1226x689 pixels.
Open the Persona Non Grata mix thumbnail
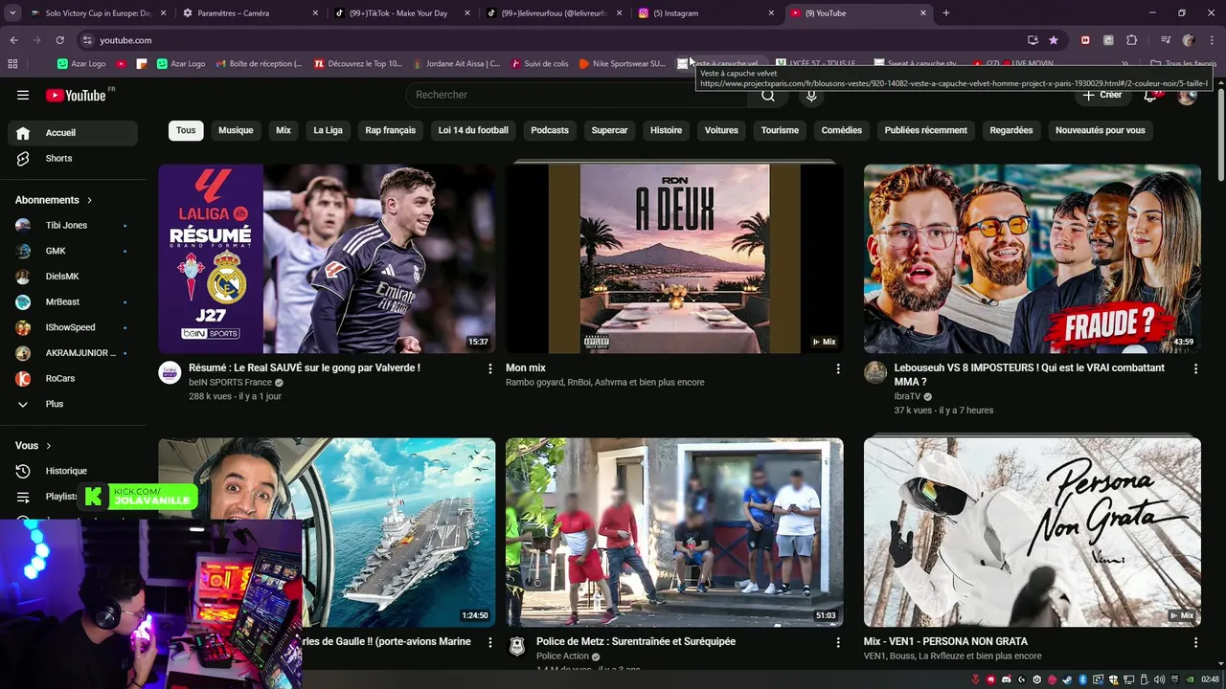[x=1033, y=532]
